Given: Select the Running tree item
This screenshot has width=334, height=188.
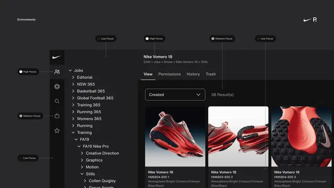Looking at the screenshot, I should (x=85, y=125).
